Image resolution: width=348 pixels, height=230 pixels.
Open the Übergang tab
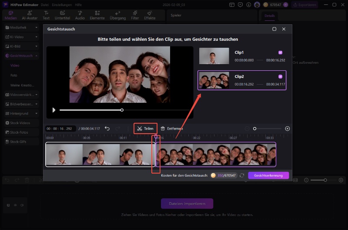coord(117,15)
